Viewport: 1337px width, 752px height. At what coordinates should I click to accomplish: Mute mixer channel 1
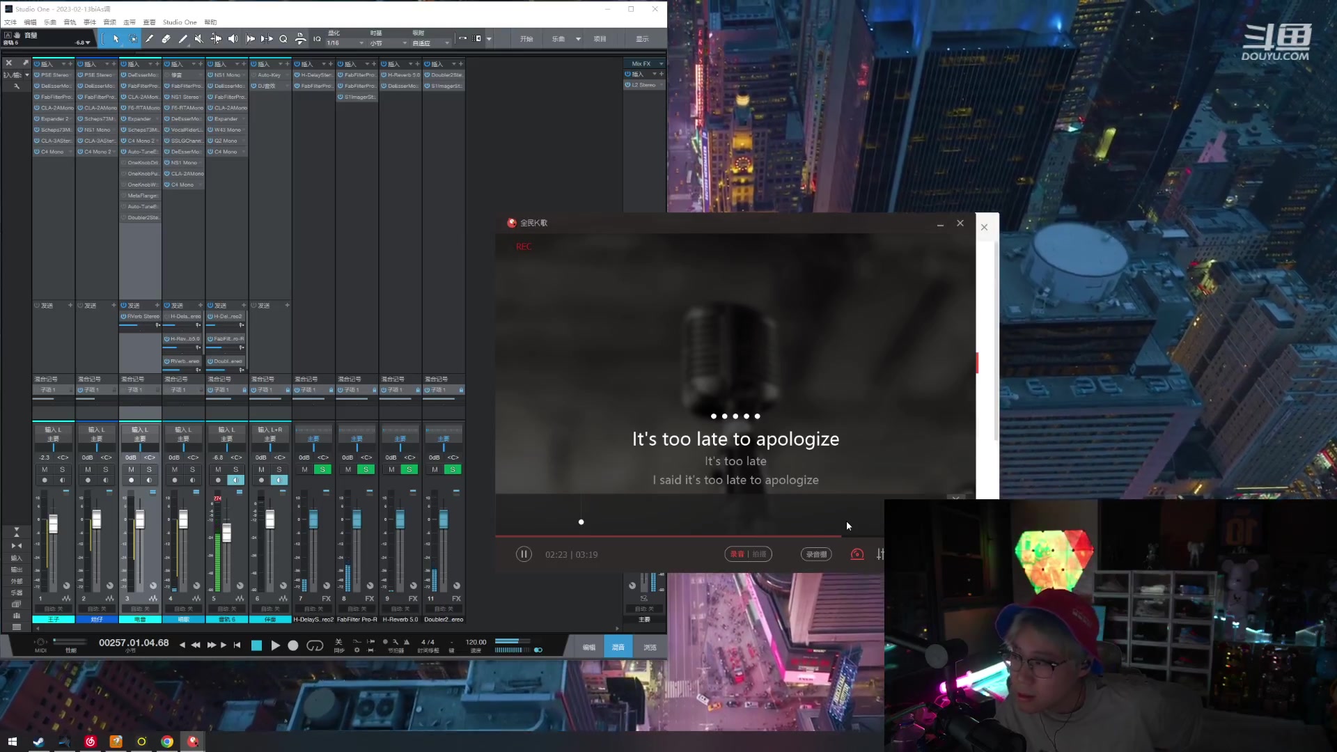click(45, 470)
